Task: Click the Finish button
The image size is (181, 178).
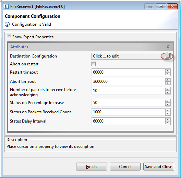Action: pyautogui.click(x=92, y=167)
